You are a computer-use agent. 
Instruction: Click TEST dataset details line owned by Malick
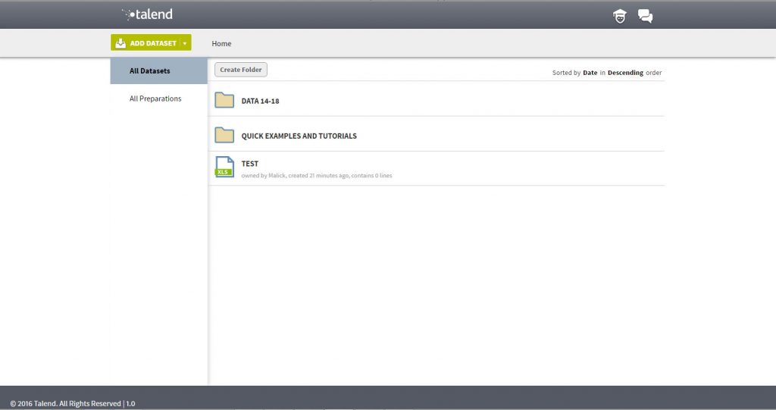(317, 176)
